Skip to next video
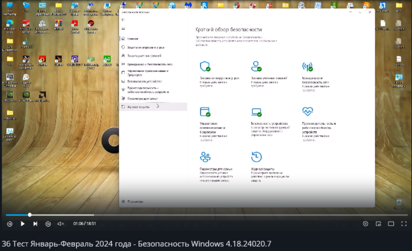 tap(35, 224)
